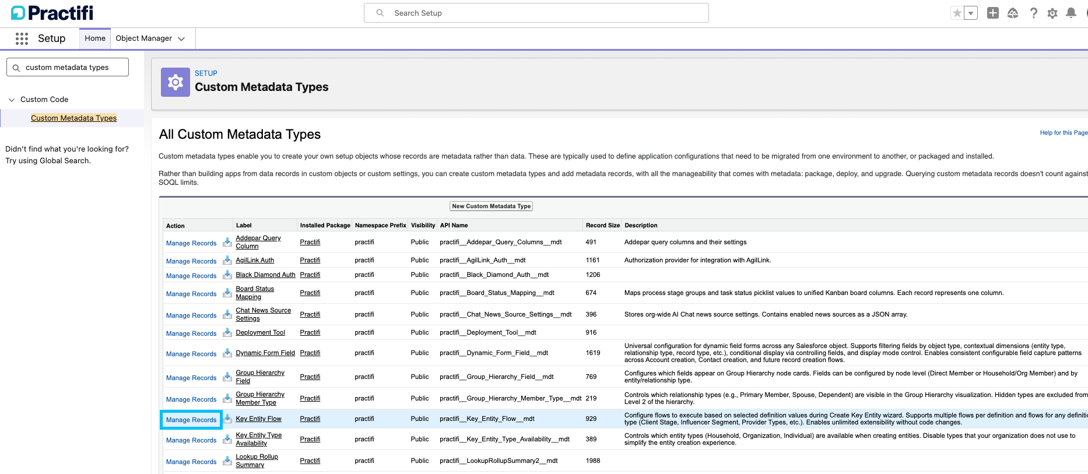Manage Records for Black Diamond Auth
Image resolution: width=1088 pixels, height=474 pixels.
click(x=191, y=276)
